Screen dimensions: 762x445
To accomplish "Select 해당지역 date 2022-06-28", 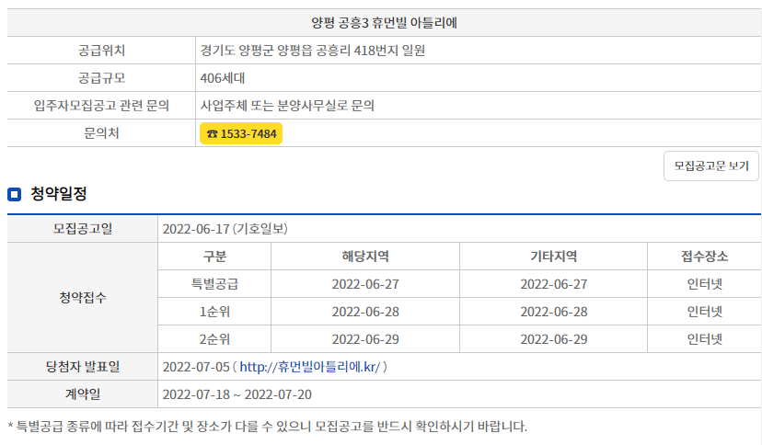I will tap(365, 312).
